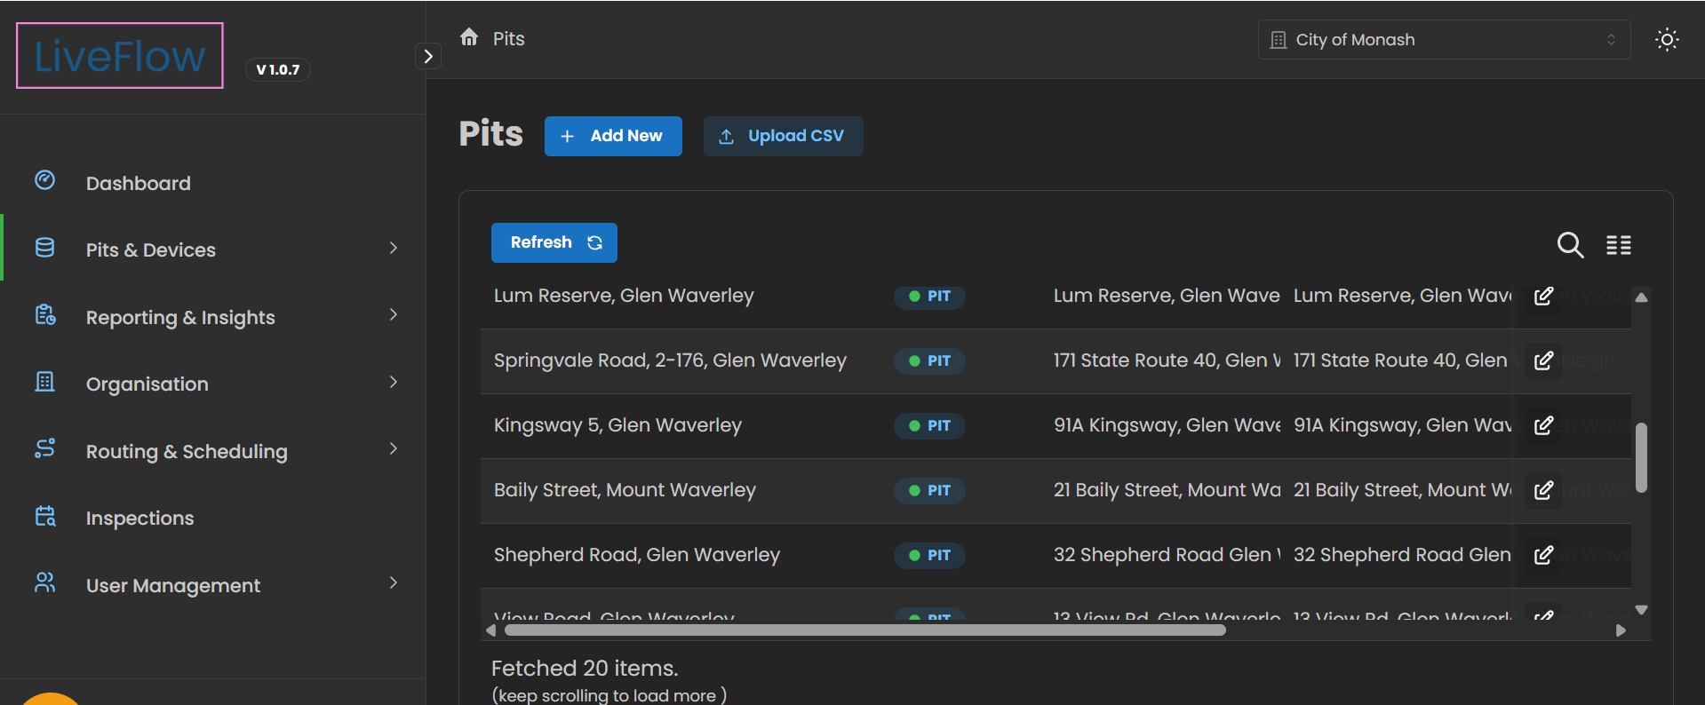Open the City of Monash organisation dropdown
Screen dimensions: 1705x705
coord(1444,40)
